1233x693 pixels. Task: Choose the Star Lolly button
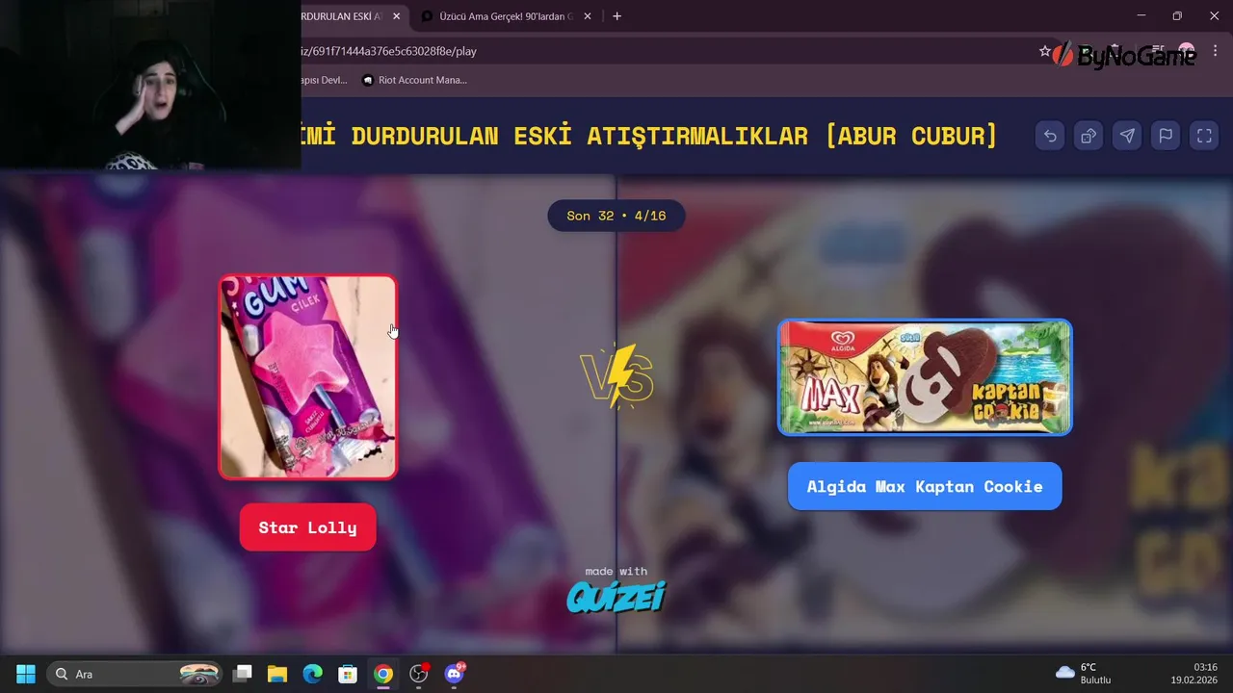(x=308, y=527)
